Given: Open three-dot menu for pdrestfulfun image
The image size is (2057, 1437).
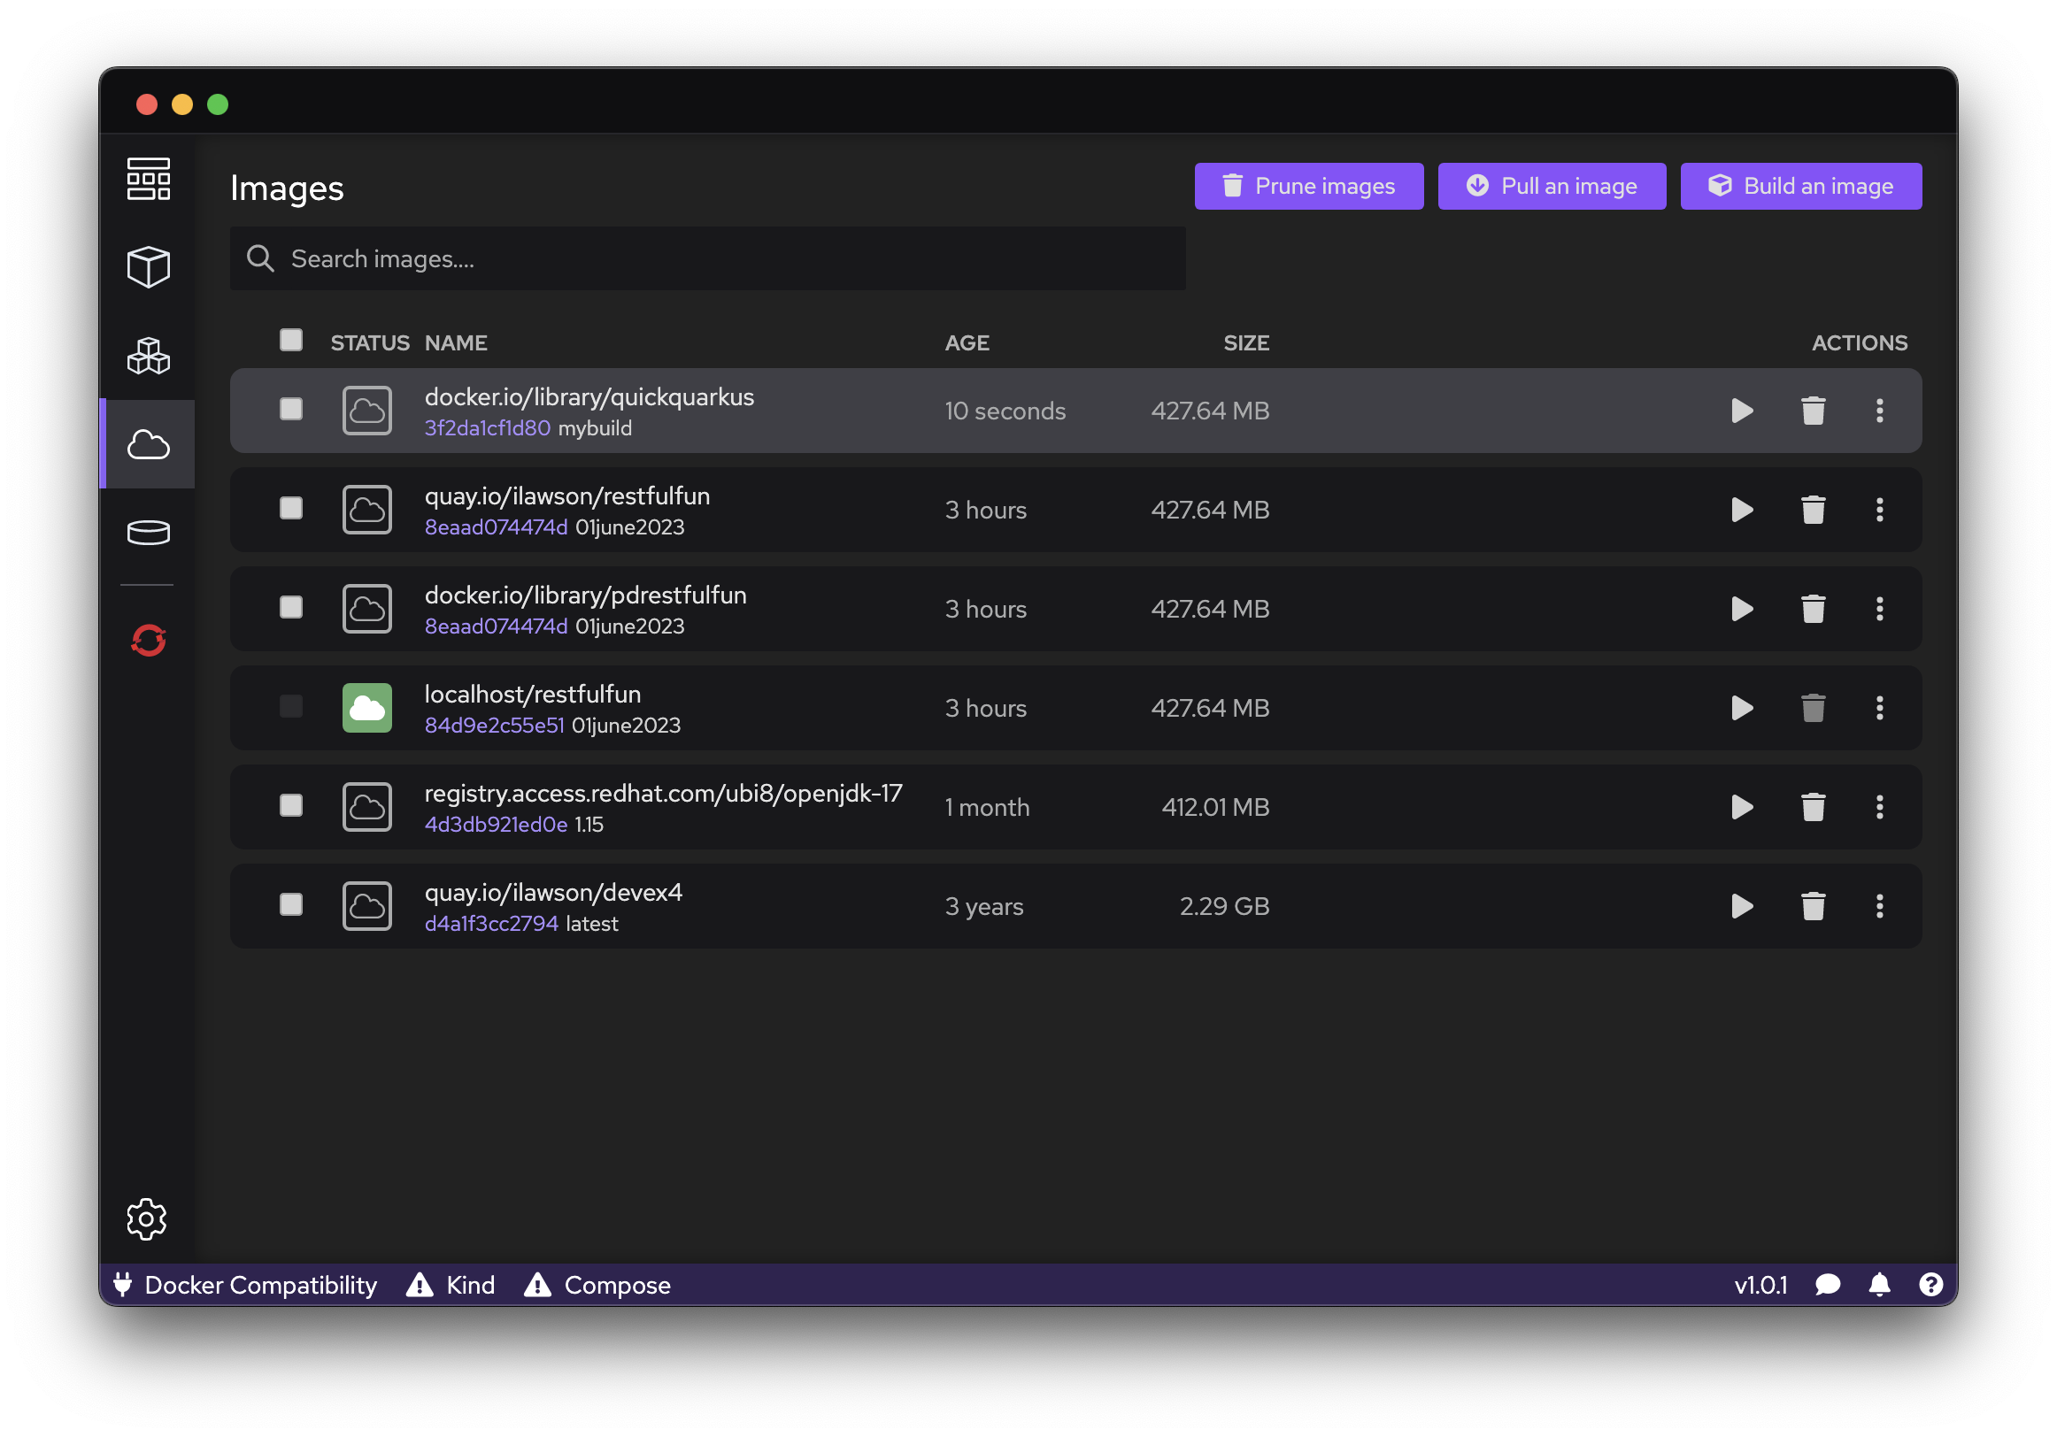Looking at the screenshot, I should point(1879,609).
